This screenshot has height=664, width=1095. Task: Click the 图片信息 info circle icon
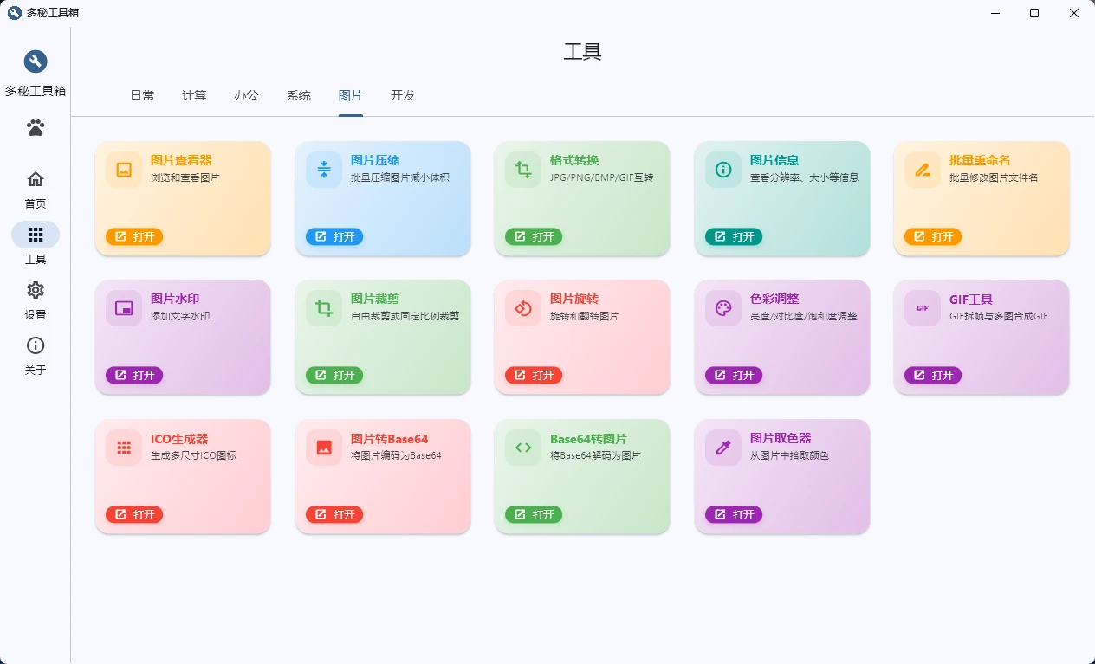point(722,170)
